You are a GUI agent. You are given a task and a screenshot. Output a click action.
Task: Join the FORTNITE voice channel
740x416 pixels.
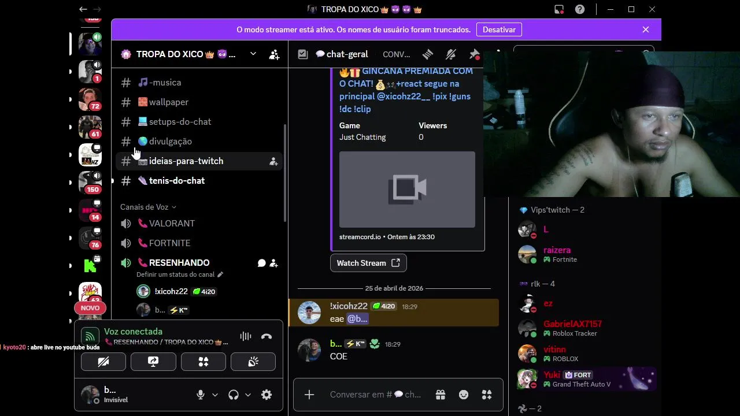199,243
